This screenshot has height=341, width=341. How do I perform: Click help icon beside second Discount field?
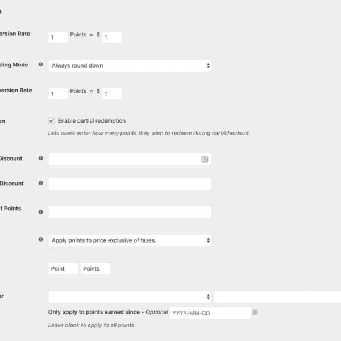click(x=41, y=183)
